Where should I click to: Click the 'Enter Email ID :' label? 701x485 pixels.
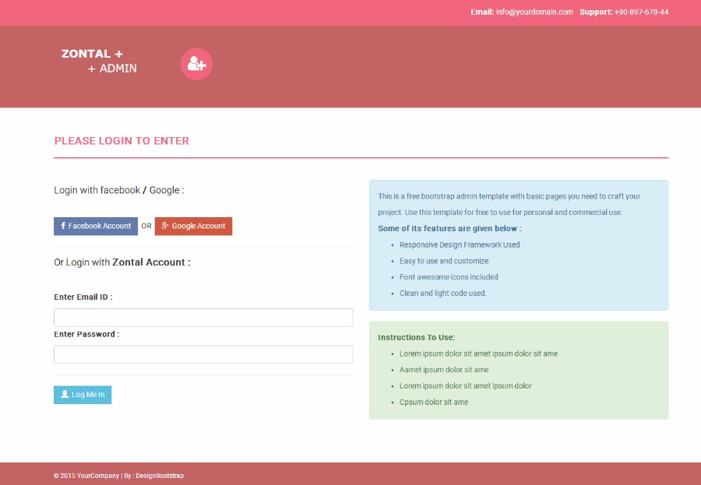click(x=83, y=297)
